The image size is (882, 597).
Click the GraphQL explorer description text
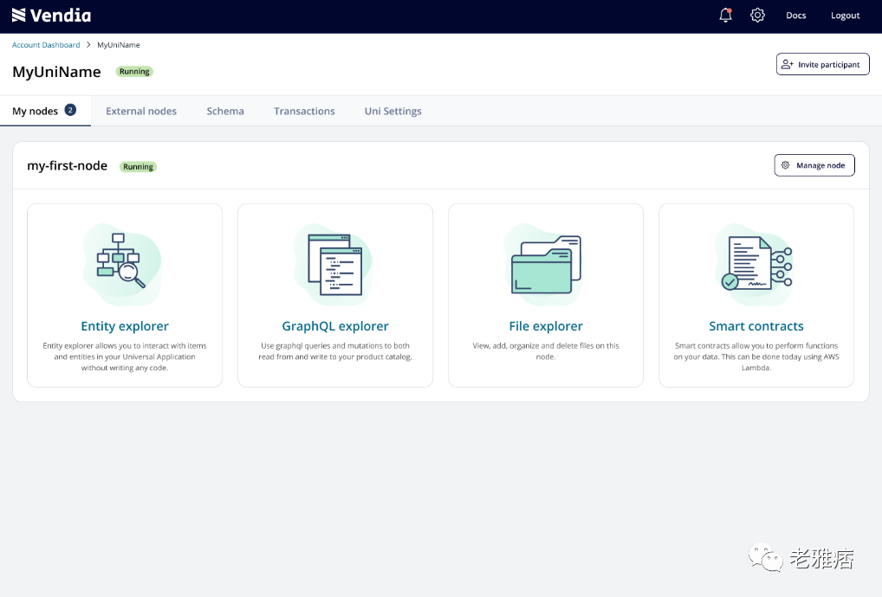click(x=335, y=351)
